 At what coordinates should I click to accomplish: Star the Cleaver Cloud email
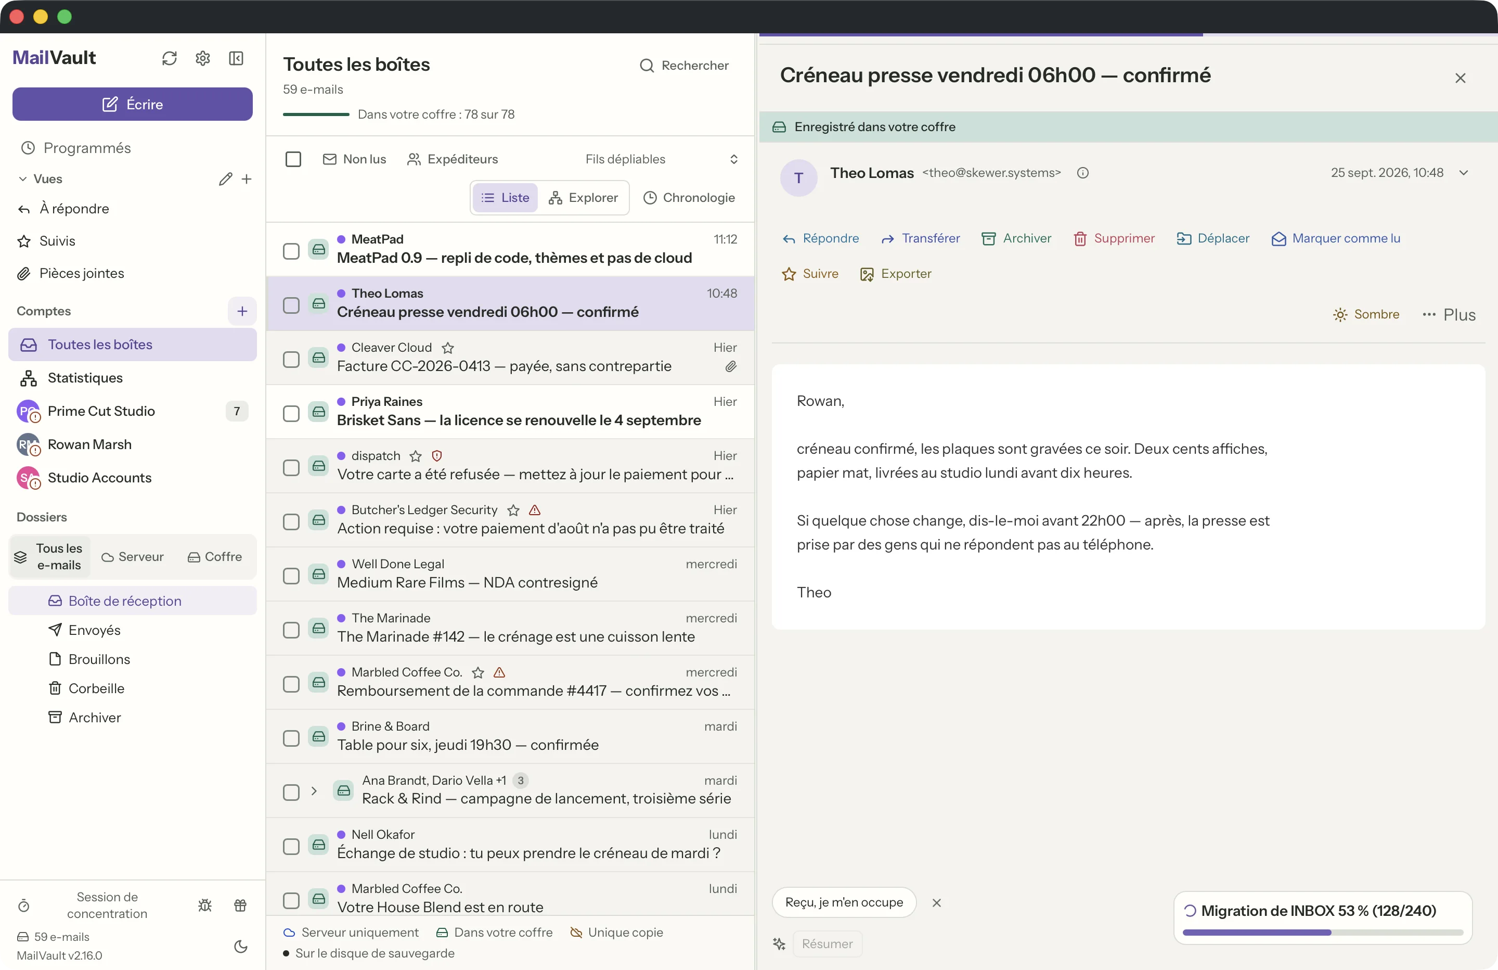click(448, 348)
